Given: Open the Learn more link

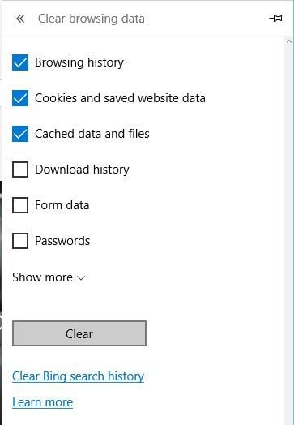Looking at the screenshot, I should pos(42,402).
